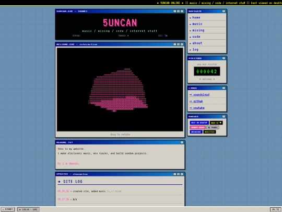
Task: Close the README.TXT window
Action: pos(182,142)
